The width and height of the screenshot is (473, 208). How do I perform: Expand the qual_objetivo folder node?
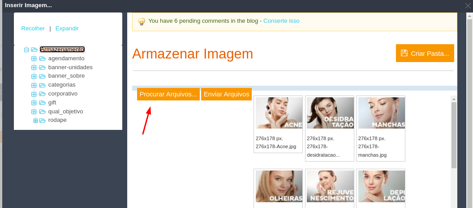(x=34, y=112)
